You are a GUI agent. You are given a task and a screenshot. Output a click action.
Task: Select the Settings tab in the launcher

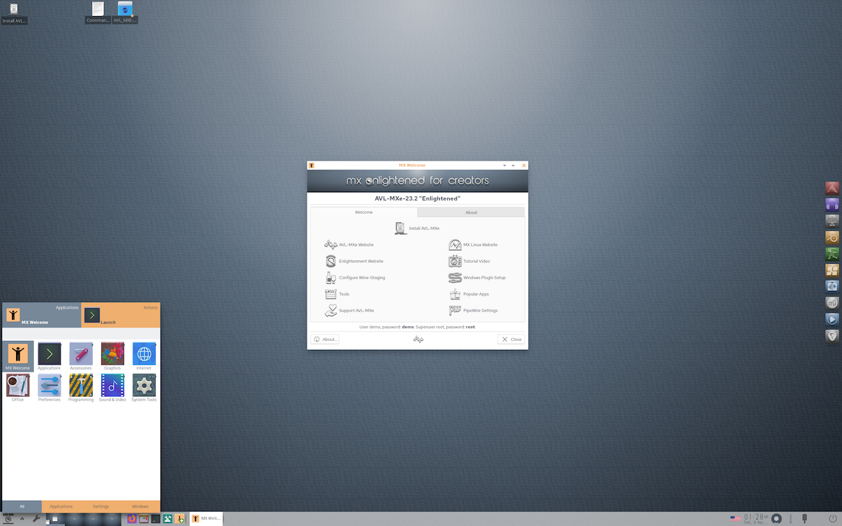tap(101, 506)
